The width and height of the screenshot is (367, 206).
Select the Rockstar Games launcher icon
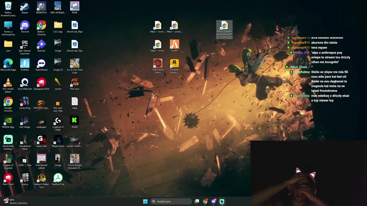pos(174,66)
